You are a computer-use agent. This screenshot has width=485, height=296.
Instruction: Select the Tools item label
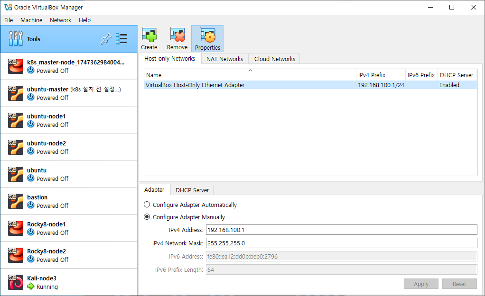pyautogui.click(x=33, y=39)
